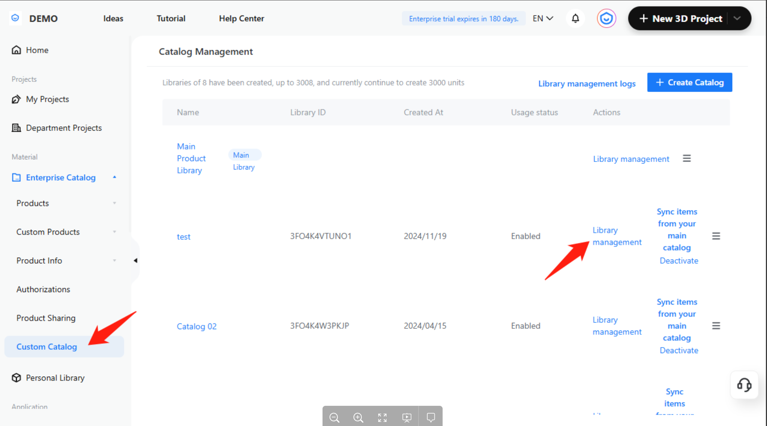Viewport: 767px width, 426px height.
Task: Open the Tutorial menu item
Action: pos(171,18)
